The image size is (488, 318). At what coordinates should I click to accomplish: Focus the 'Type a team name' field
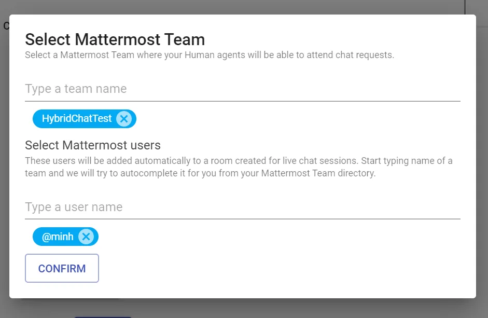(242, 89)
